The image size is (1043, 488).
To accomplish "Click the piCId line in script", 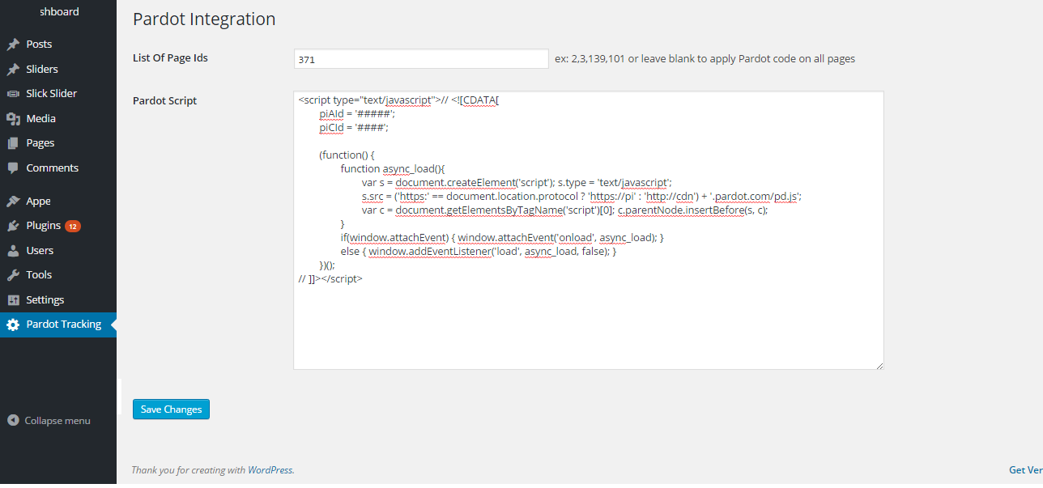I will [x=354, y=127].
